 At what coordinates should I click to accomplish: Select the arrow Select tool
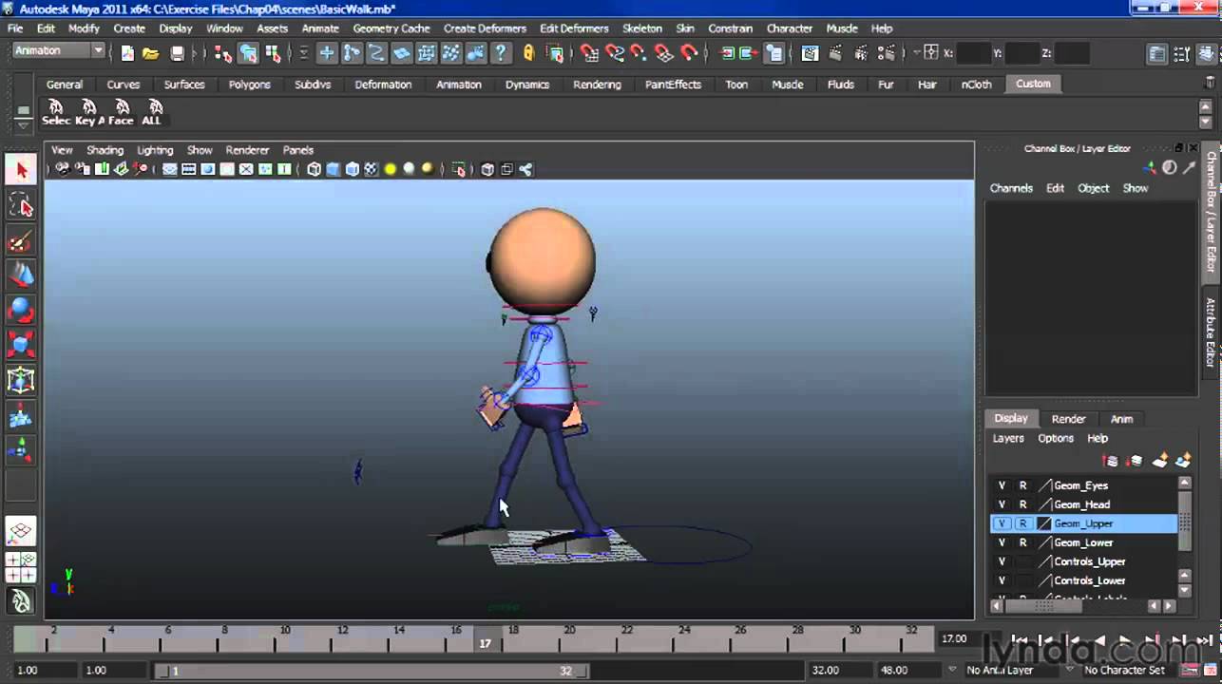click(21, 170)
